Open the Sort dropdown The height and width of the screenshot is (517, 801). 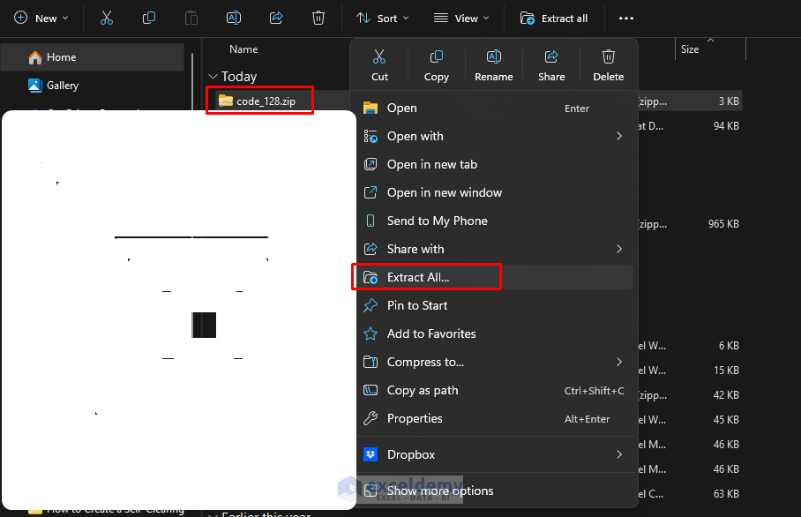pos(383,19)
